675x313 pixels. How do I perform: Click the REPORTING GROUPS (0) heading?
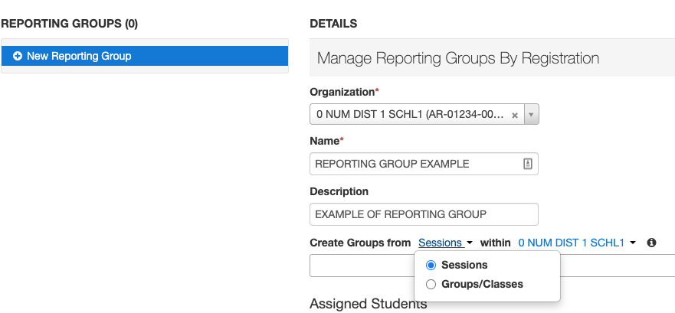coord(70,24)
